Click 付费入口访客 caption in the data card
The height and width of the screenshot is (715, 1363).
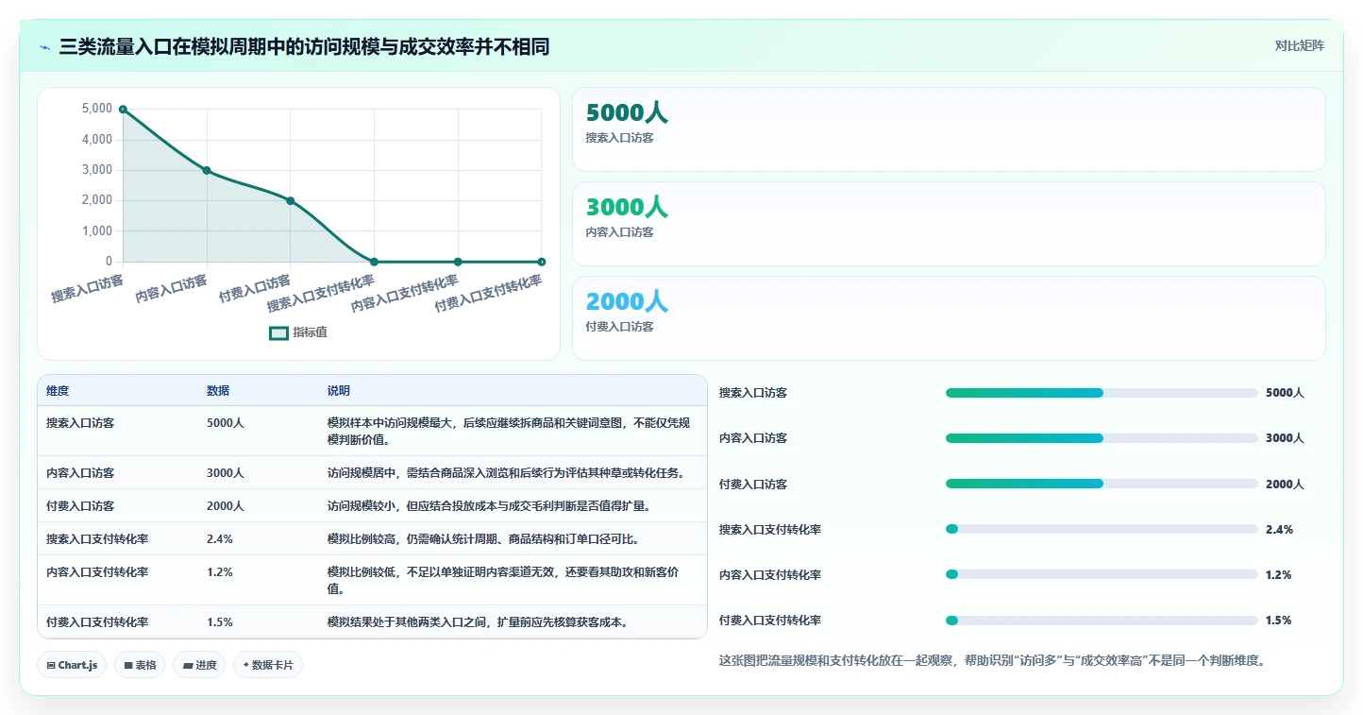[619, 327]
